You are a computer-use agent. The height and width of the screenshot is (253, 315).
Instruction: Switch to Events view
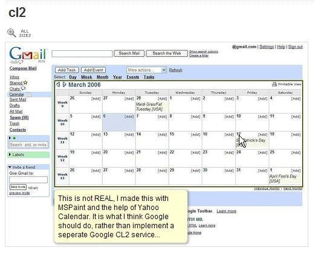pyautogui.click(x=132, y=77)
